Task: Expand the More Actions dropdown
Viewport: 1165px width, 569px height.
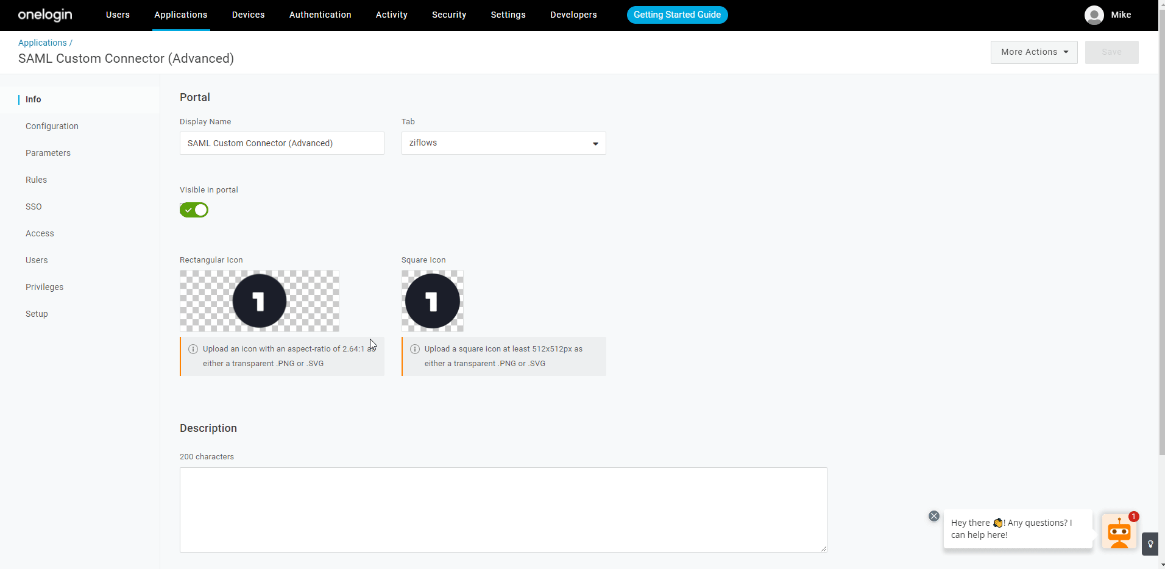Action: tap(1033, 52)
